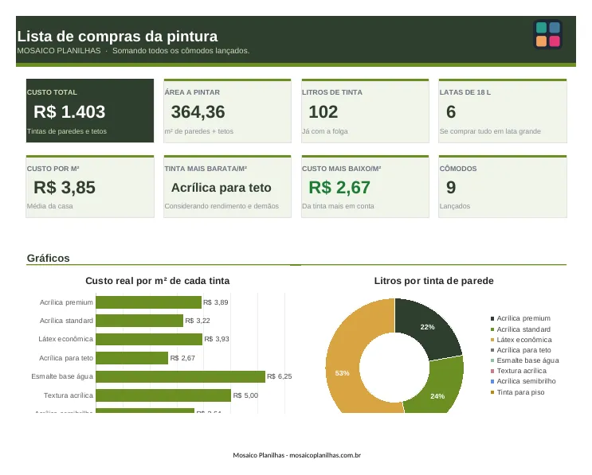
Task: Click the 'Gráficos' section heading
Action: (49, 259)
